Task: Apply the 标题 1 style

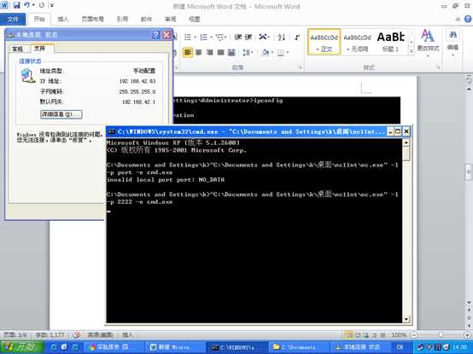Action: (391, 42)
